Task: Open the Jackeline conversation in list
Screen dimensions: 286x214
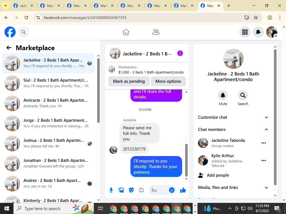Action: coord(48,63)
